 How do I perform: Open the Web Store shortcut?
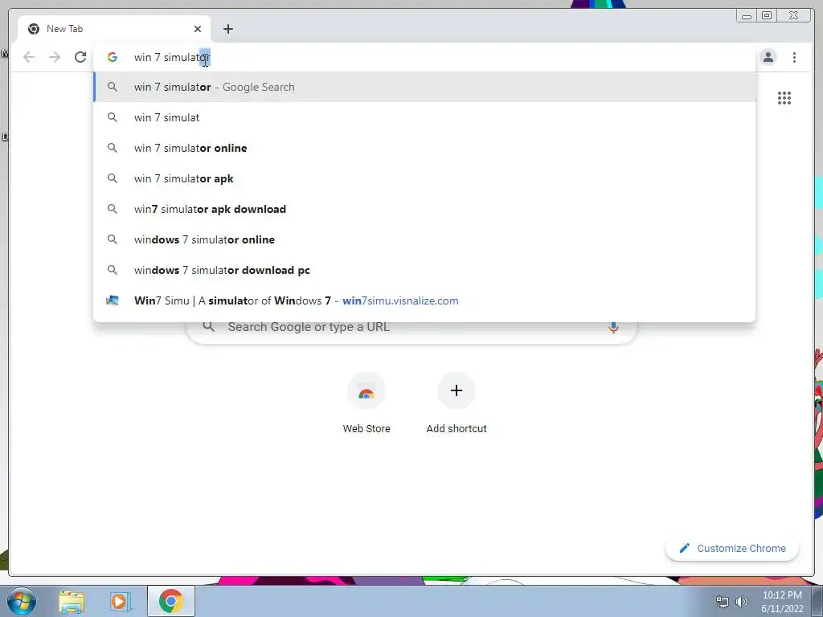(366, 403)
